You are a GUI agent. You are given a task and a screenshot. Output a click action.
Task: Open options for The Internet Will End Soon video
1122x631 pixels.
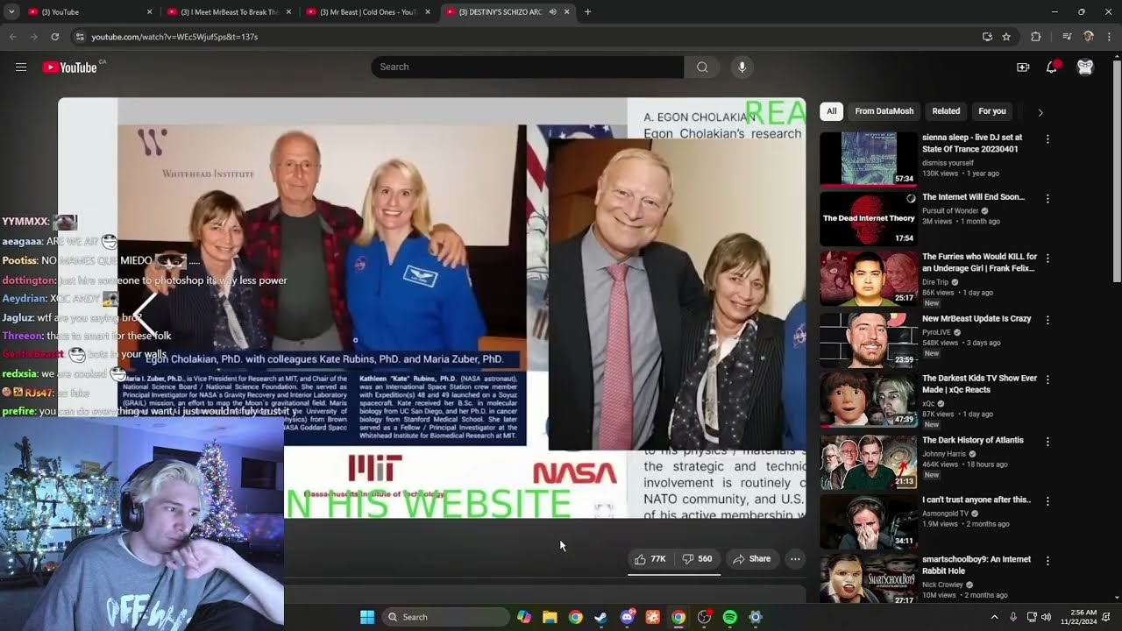pos(1047,199)
